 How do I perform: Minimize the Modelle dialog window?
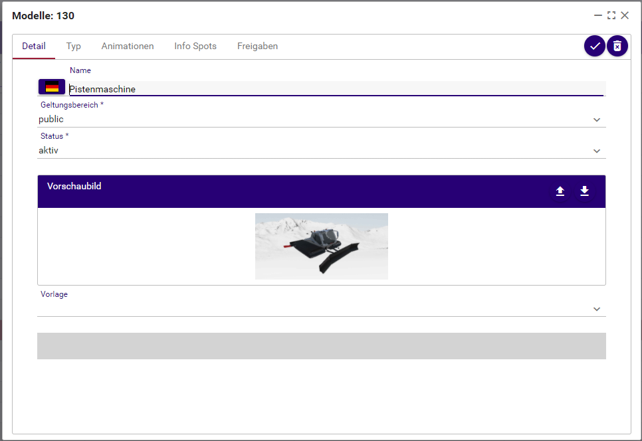598,15
